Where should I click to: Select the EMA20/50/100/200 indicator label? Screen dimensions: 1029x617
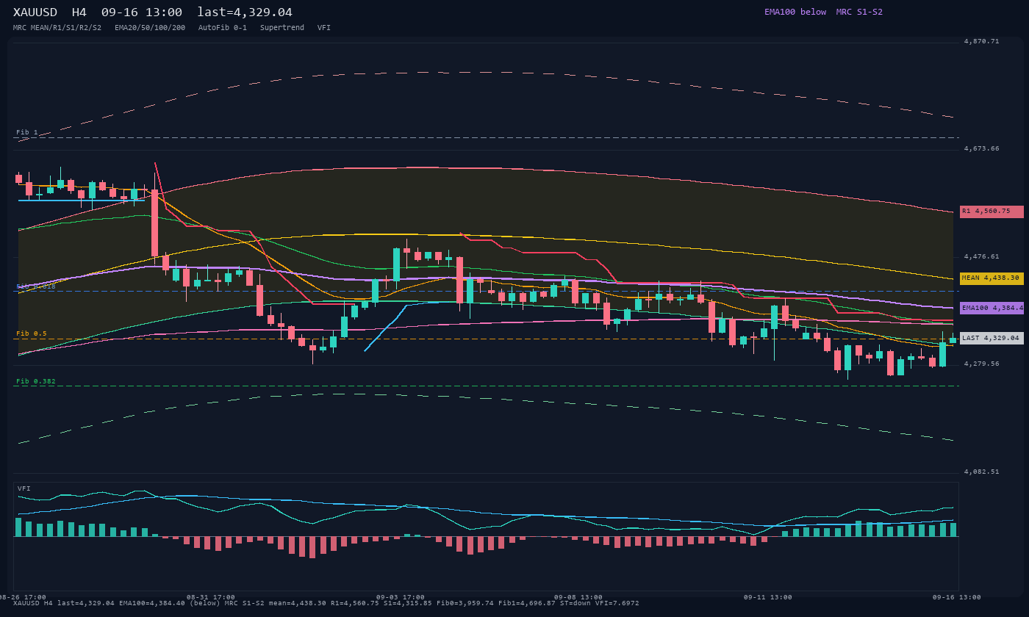tap(150, 28)
